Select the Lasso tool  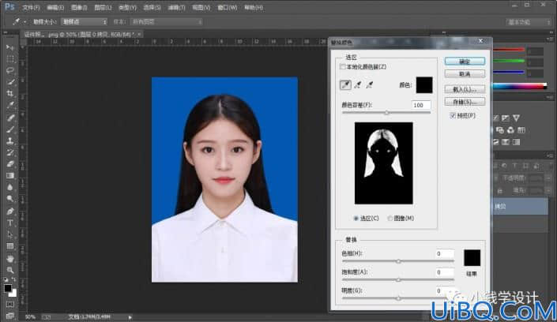coord(10,70)
